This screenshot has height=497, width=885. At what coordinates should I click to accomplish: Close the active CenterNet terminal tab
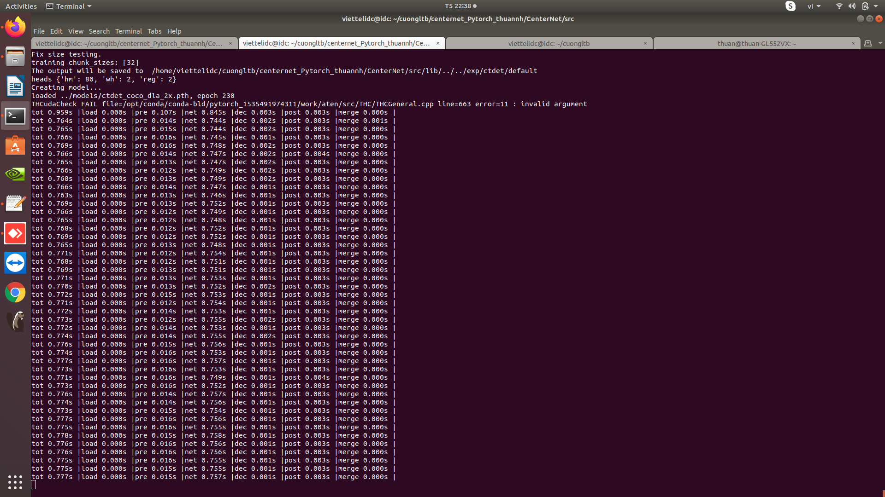click(x=438, y=43)
